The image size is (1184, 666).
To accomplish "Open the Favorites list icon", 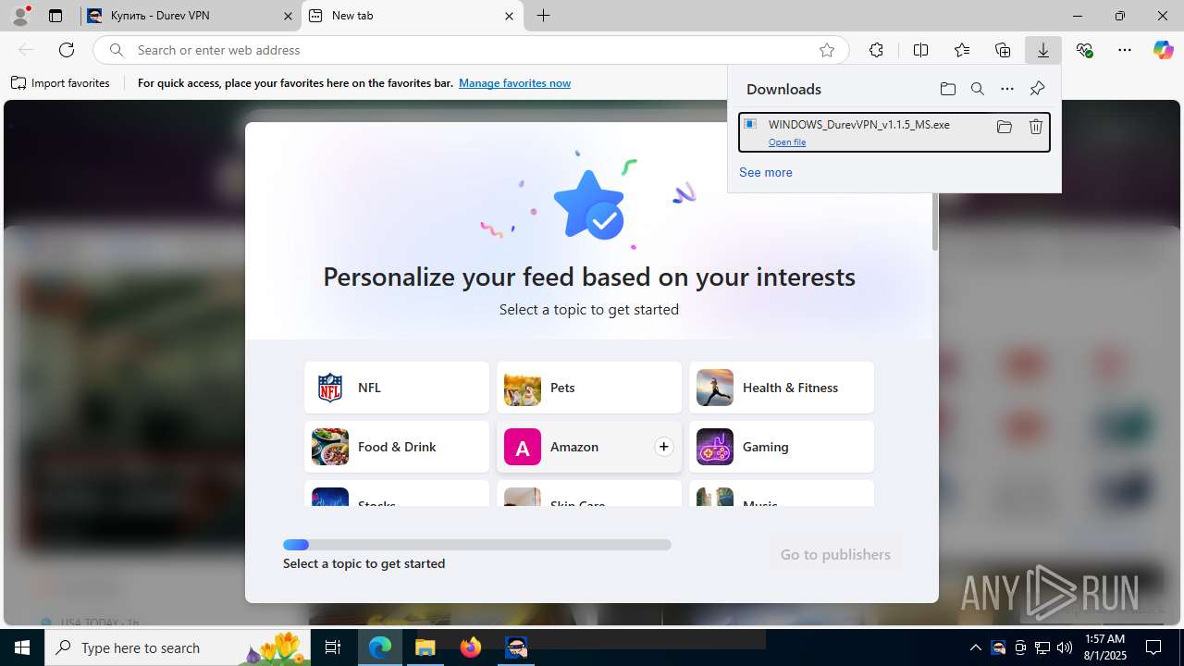I will click(962, 50).
